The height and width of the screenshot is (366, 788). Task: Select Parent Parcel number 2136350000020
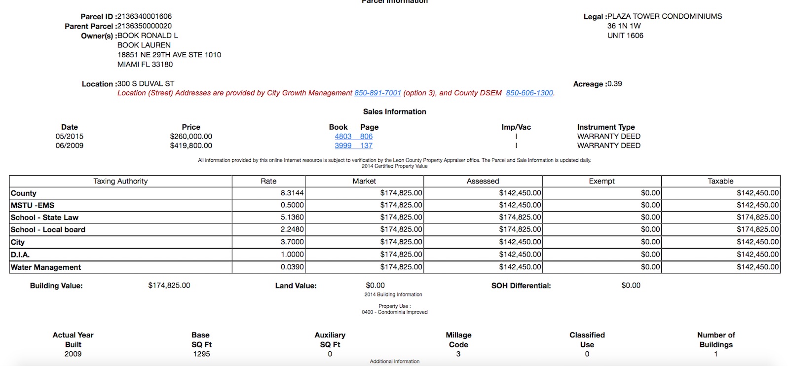145,26
